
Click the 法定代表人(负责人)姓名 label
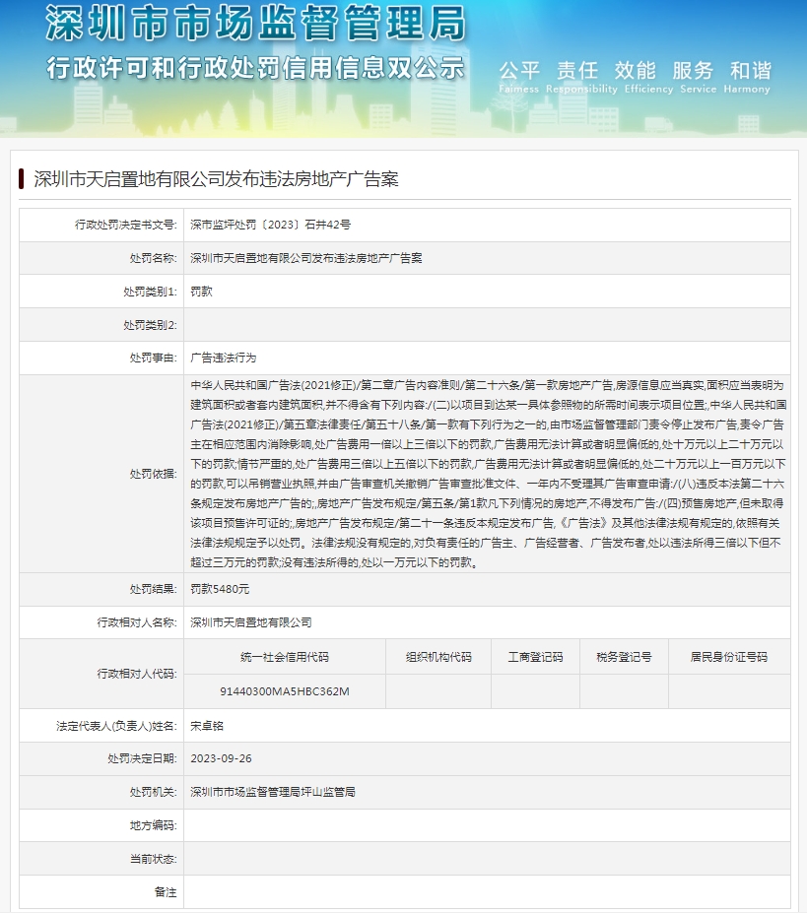pos(116,726)
